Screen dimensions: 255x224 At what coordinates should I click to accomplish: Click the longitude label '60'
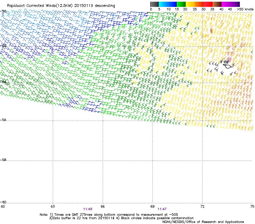click(3, 206)
